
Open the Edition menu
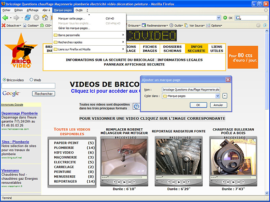(18, 10)
